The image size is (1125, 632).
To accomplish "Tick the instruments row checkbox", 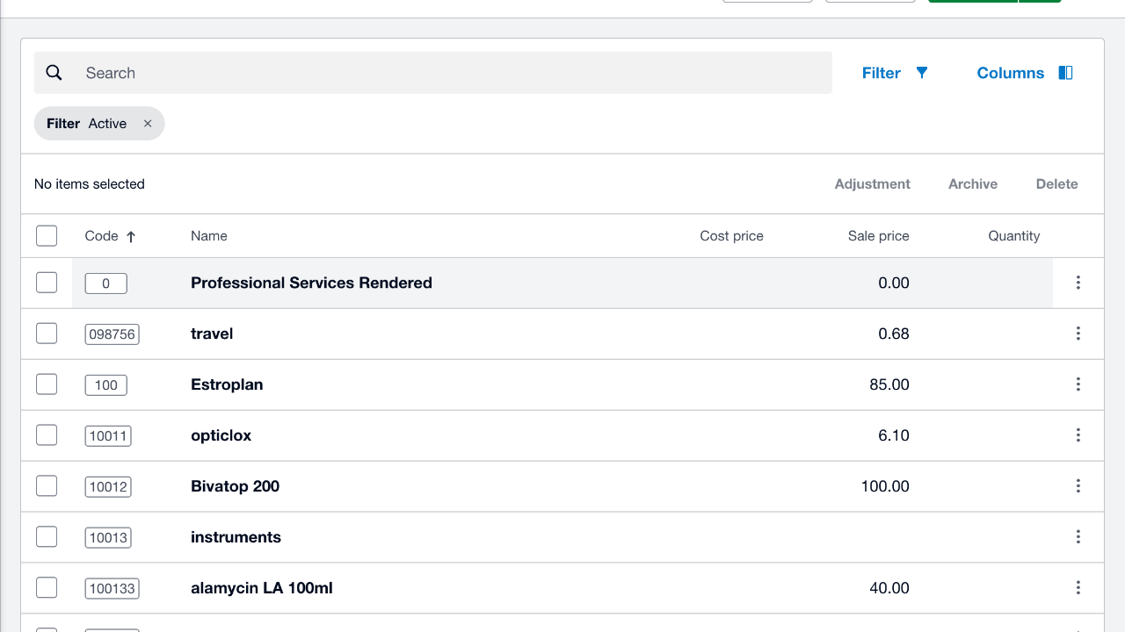I will (x=47, y=537).
